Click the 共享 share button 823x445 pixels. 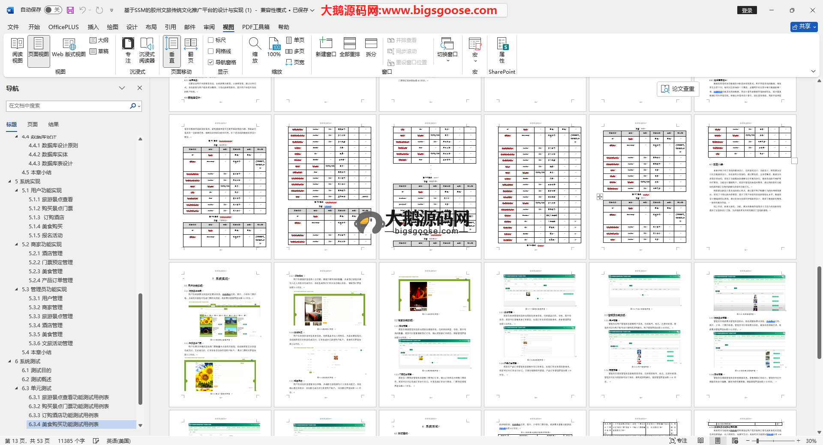click(804, 27)
